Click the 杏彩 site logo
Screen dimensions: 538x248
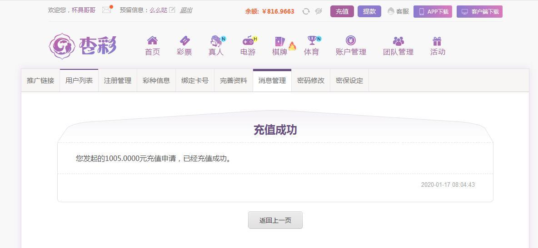pos(83,46)
